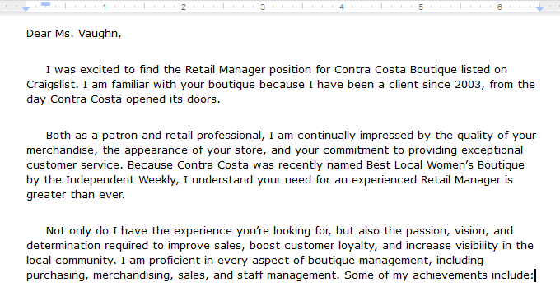
Task: Place cursor on the year '2003'
Action: (468, 85)
